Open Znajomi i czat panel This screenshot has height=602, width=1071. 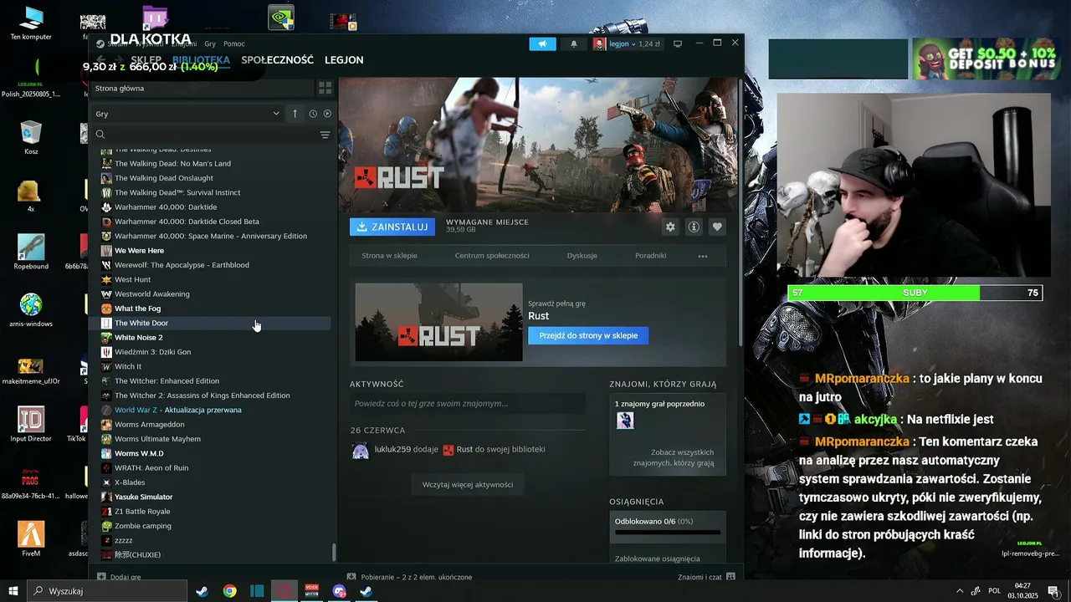707,577
